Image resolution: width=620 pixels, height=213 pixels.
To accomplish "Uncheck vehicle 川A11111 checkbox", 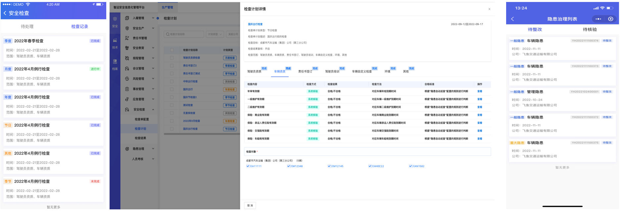I will coord(248,166).
